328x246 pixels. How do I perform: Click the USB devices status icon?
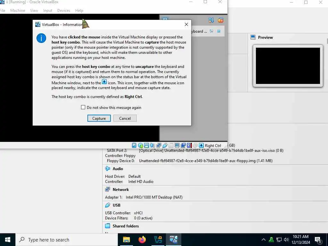165,145
